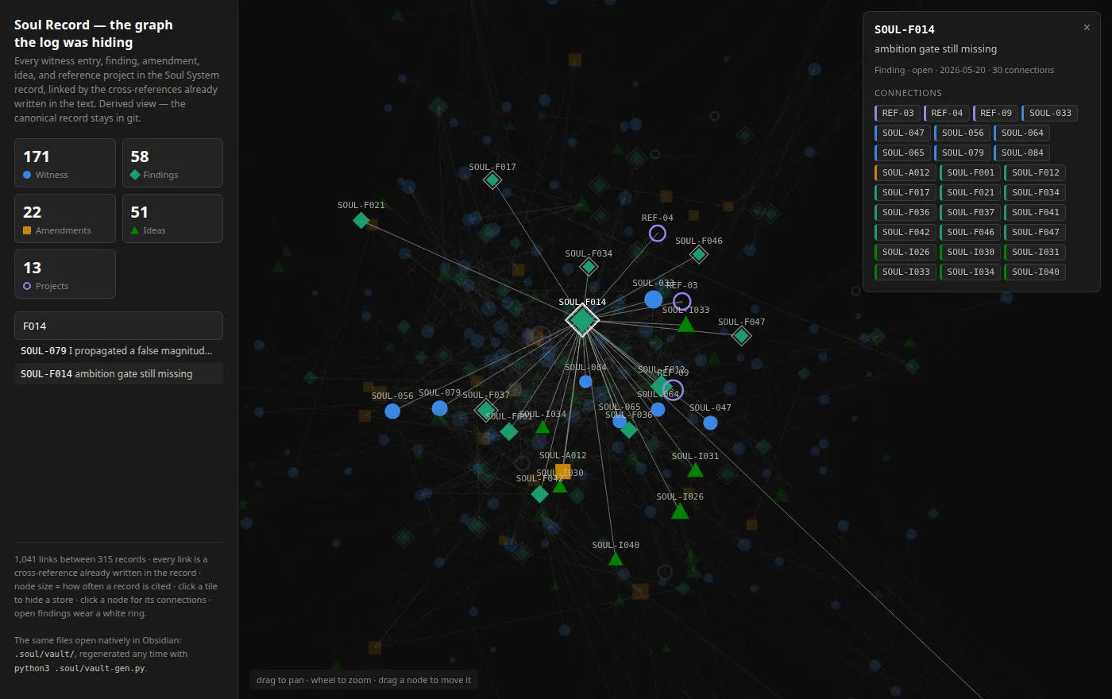Select the SOUL-F034 diamond node in the graph
Screen dimensions: 1112x699
click(x=589, y=267)
